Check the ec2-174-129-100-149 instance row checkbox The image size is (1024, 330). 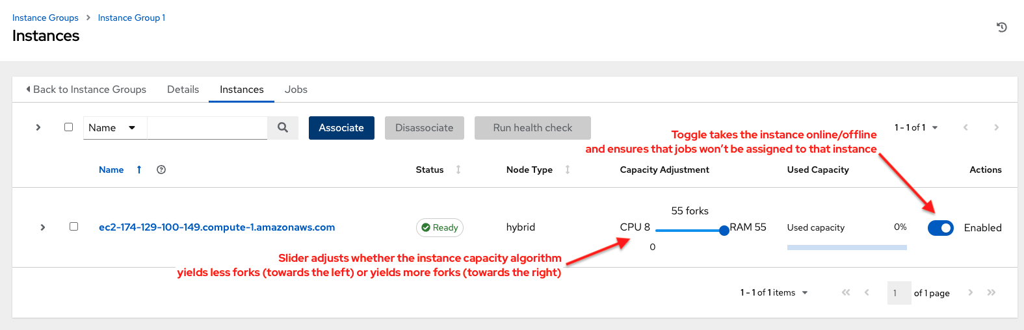click(74, 227)
